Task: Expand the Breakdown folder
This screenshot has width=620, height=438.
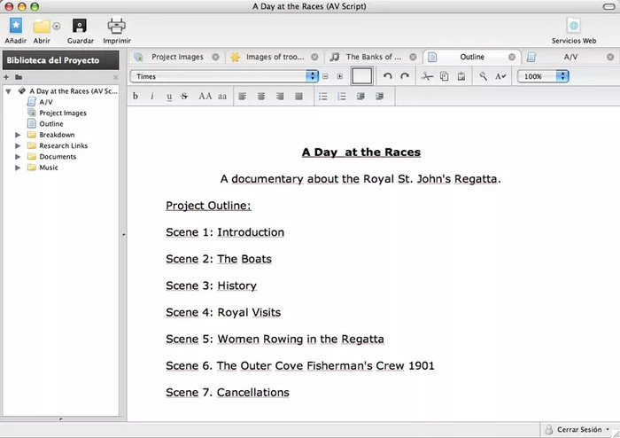Action: (18, 135)
